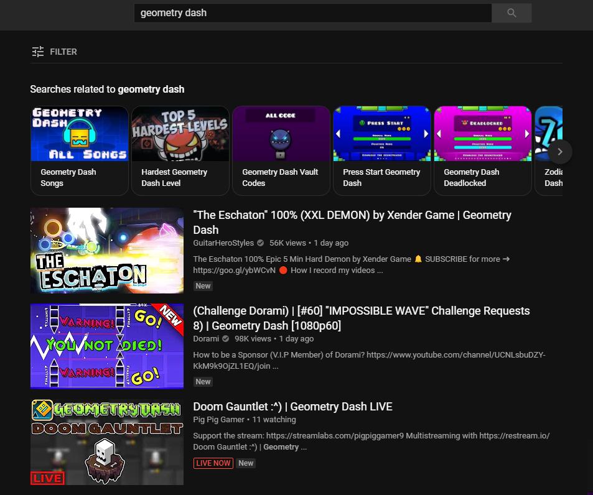Click the New badge under Dorami video
The height and width of the screenshot is (495, 593).
[203, 382]
